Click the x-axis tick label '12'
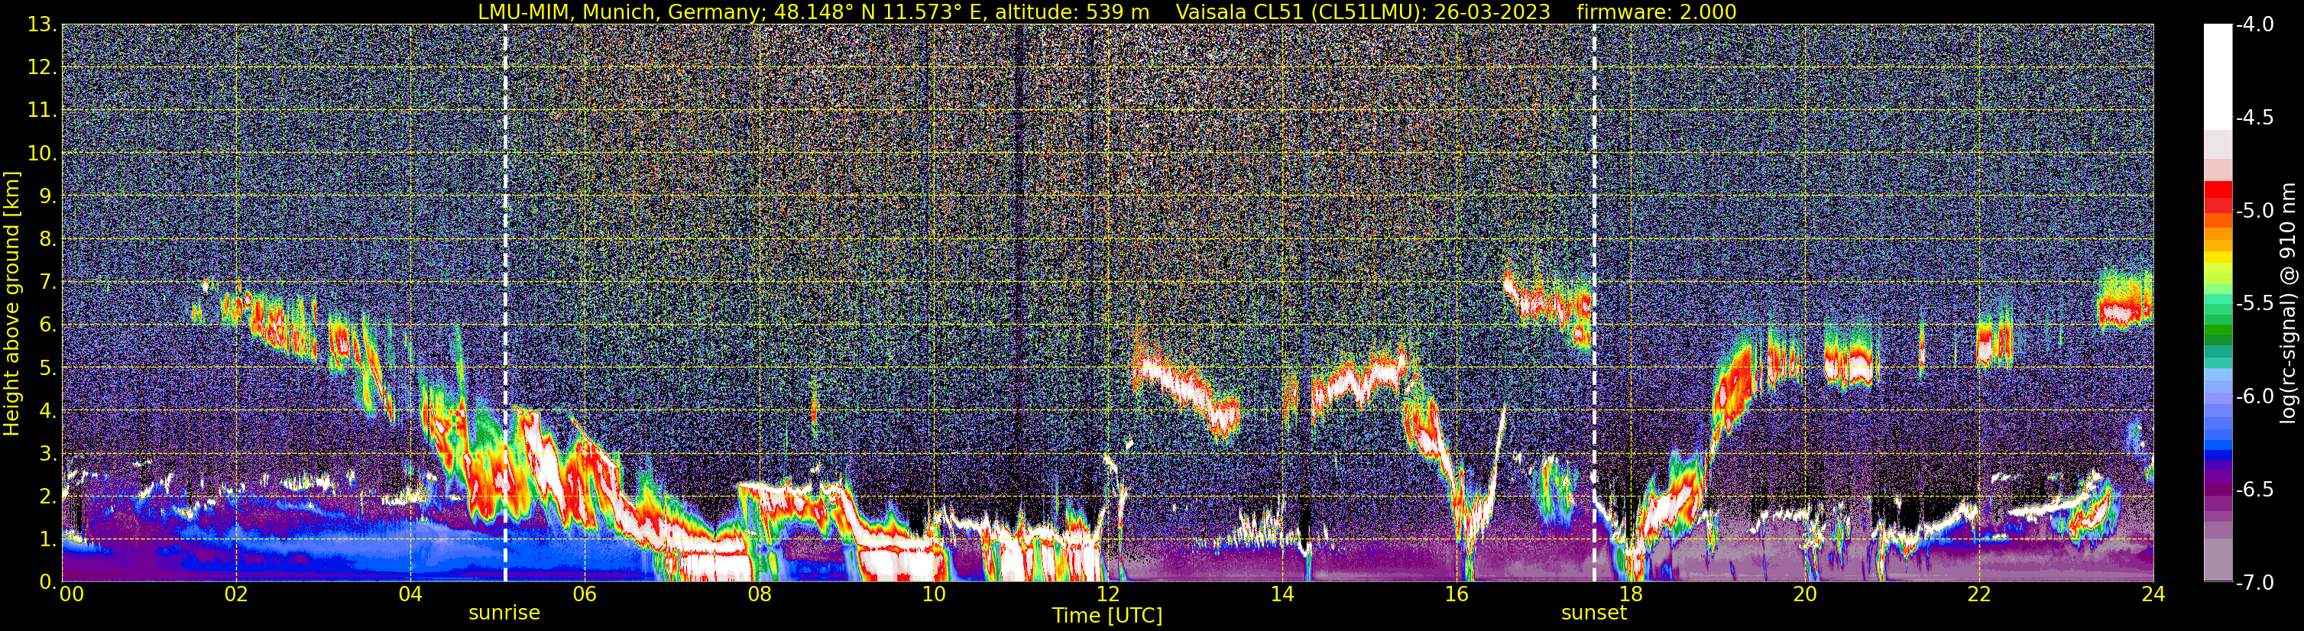 coord(1108,595)
